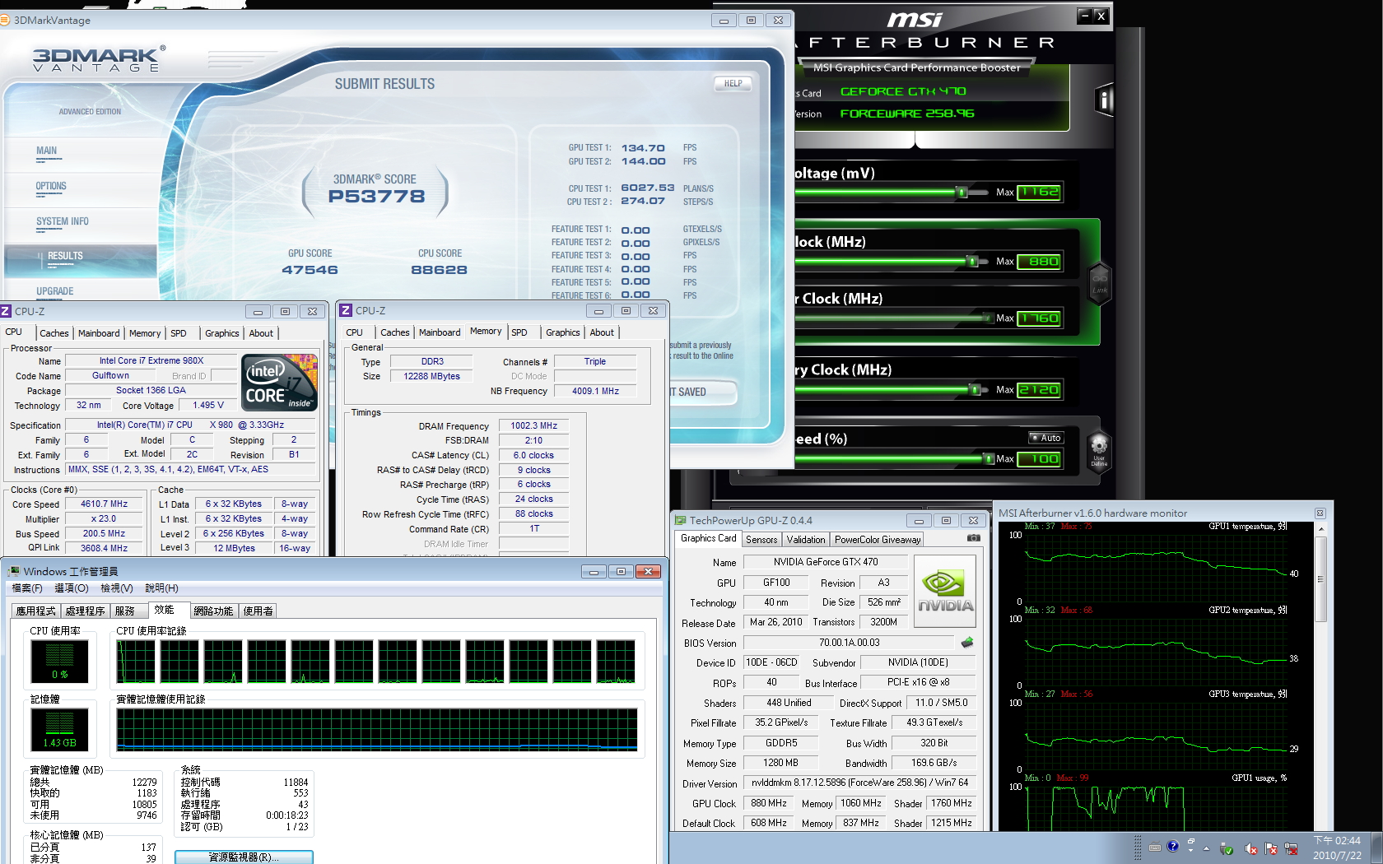Image resolution: width=1383 pixels, height=864 pixels.
Task: Toggle the Auto fan speed button
Action: point(1046,438)
